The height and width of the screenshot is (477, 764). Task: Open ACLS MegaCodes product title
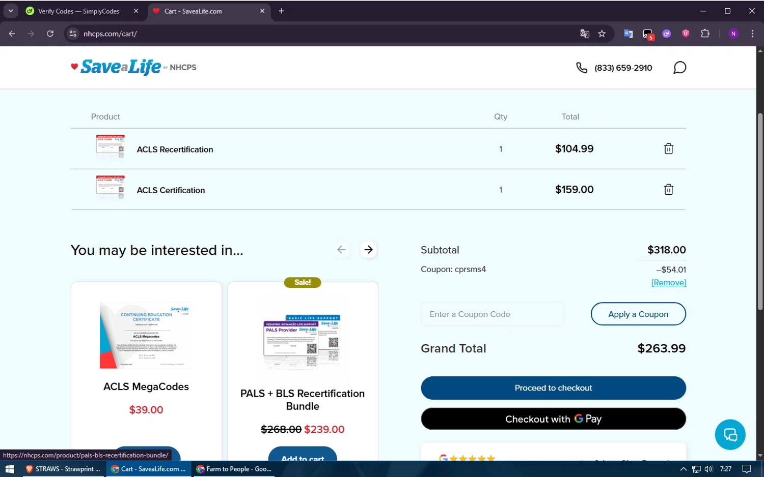pos(146,386)
